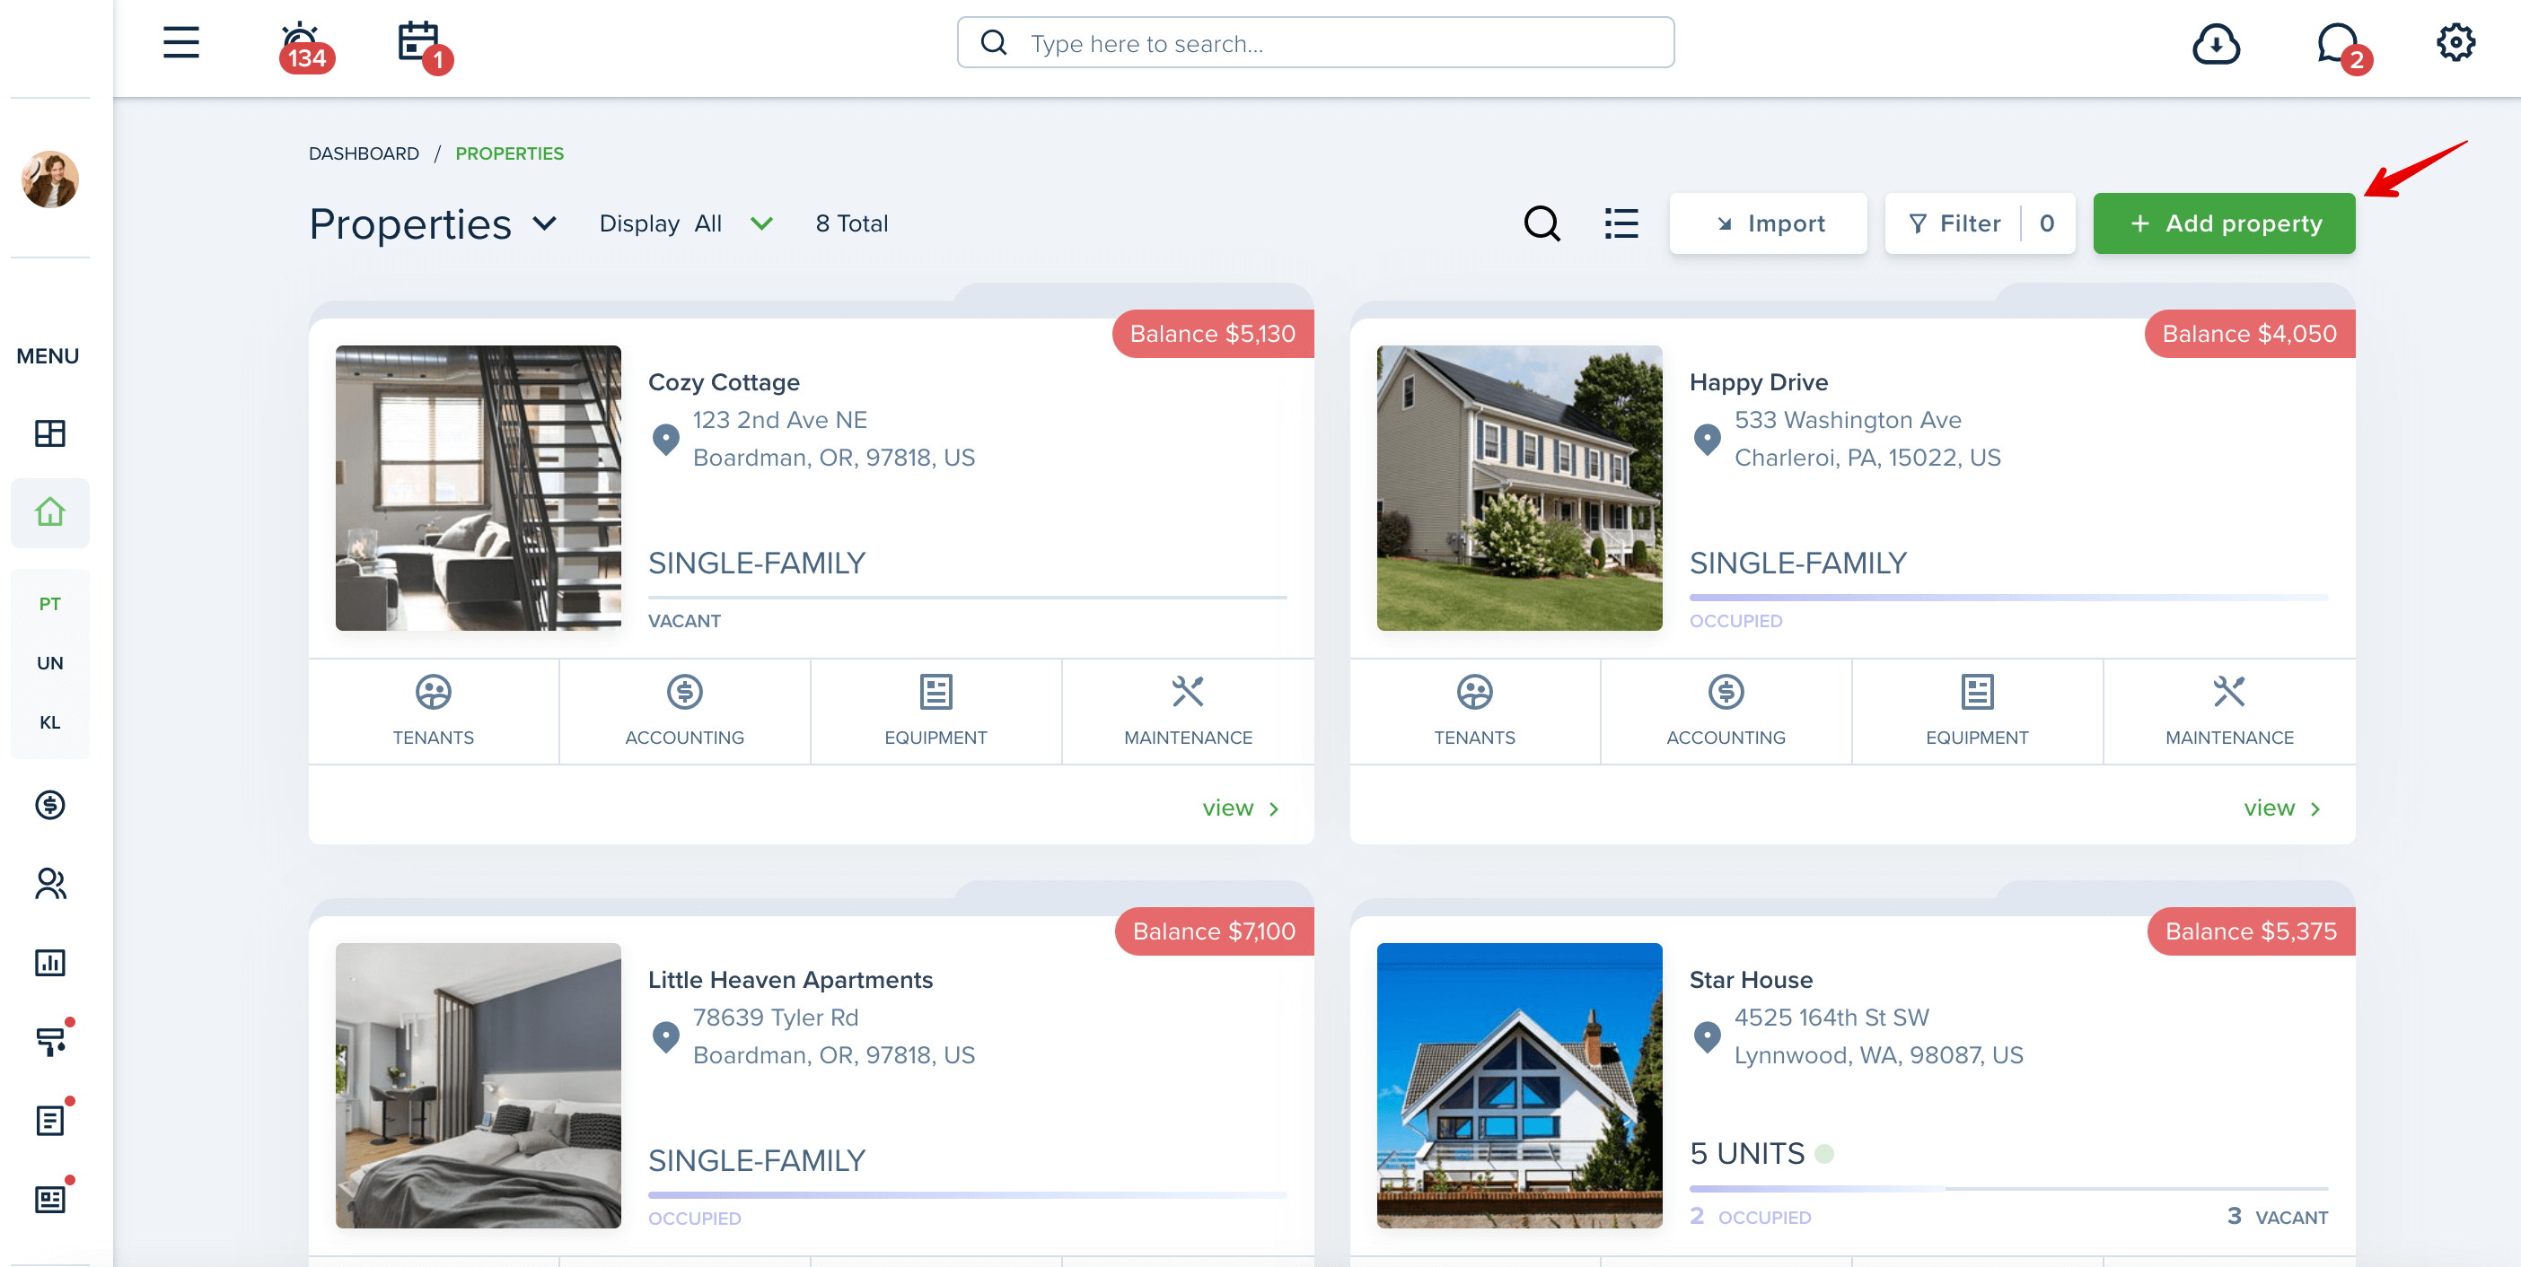Open the contacts people icon in sidebar
The image size is (2521, 1267).
(50, 884)
